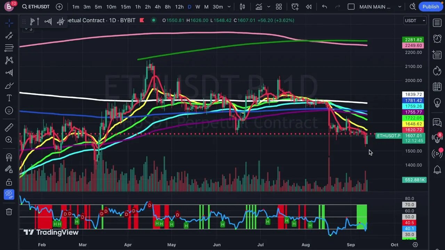Click the add symbol plus icon
Image resolution: width=445 pixels, height=250 pixels.
tap(59, 7)
